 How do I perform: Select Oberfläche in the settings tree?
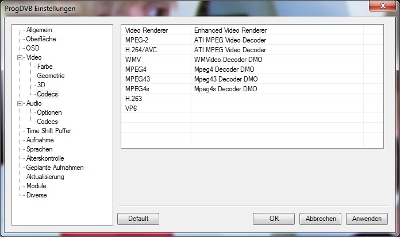tap(41, 39)
